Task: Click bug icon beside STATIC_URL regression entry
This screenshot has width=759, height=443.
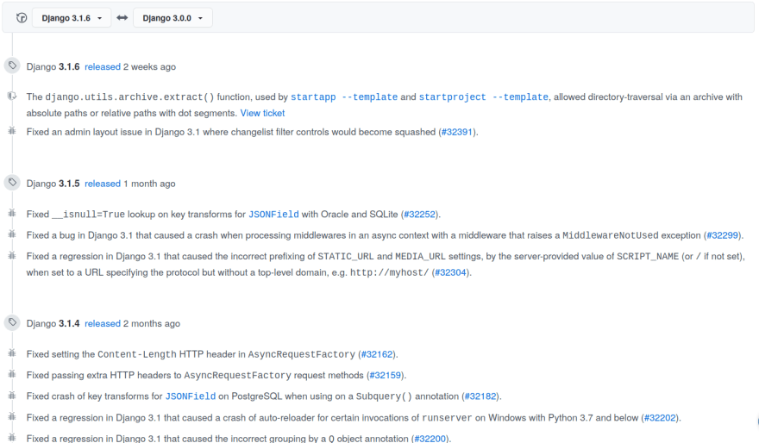Action: (x=12, y=255)
